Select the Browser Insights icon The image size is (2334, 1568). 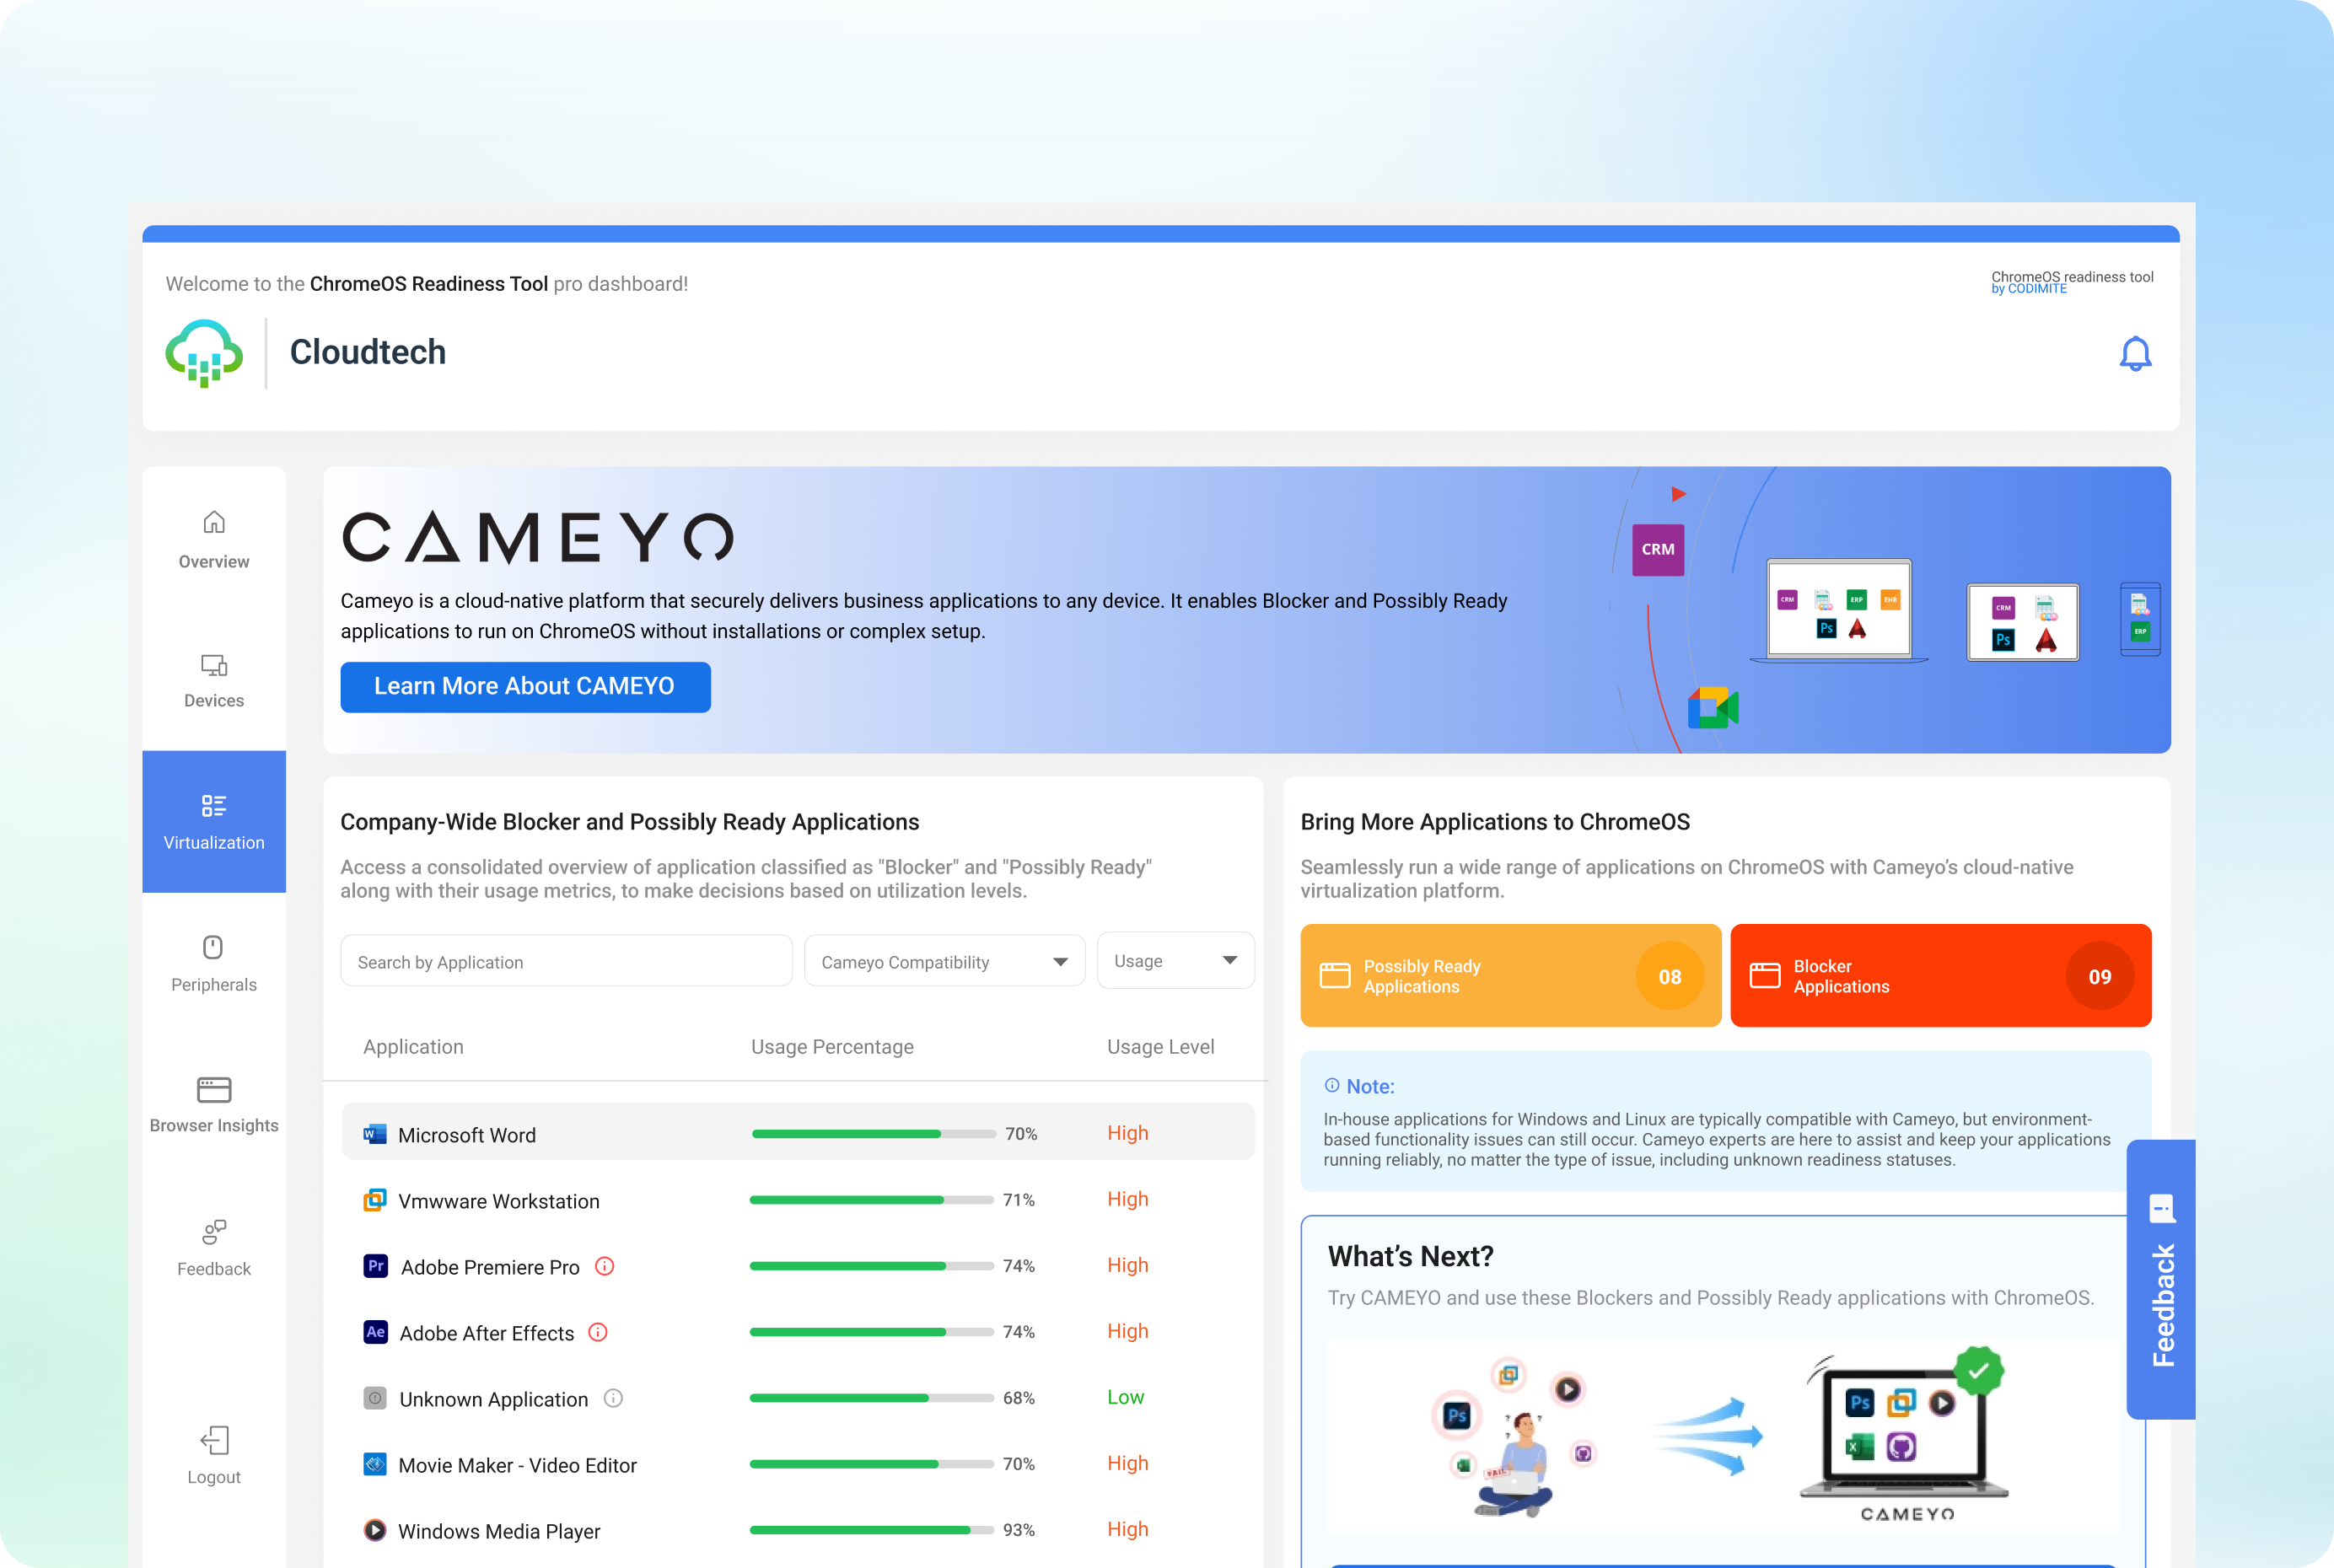pos(213,1089)
